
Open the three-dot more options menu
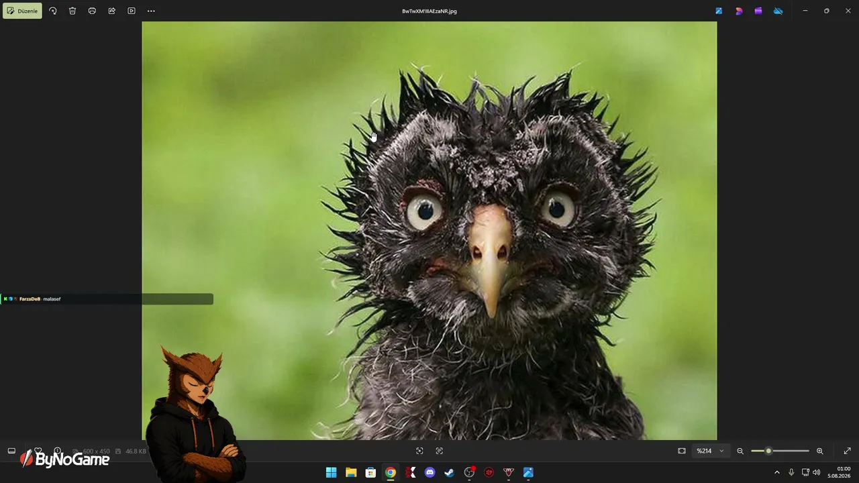pyautogui.click(x=151, y=11)
